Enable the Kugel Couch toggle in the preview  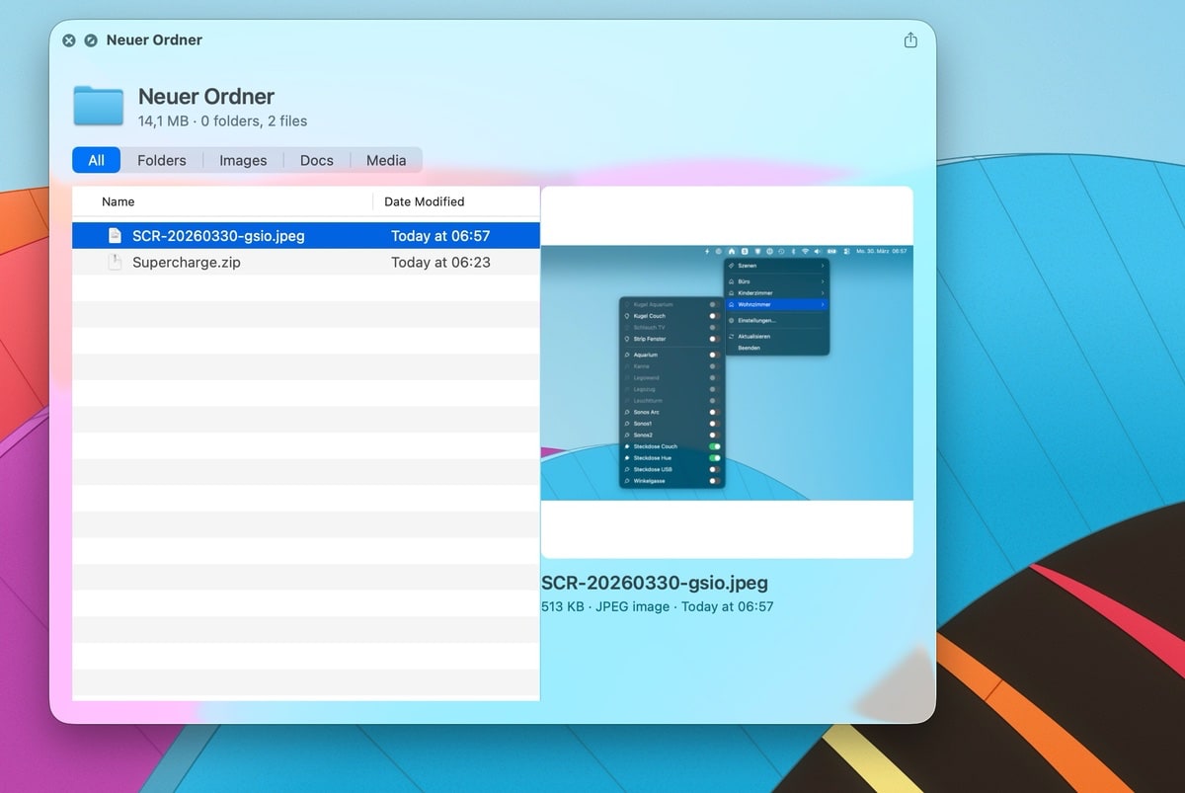pos(713,316)
